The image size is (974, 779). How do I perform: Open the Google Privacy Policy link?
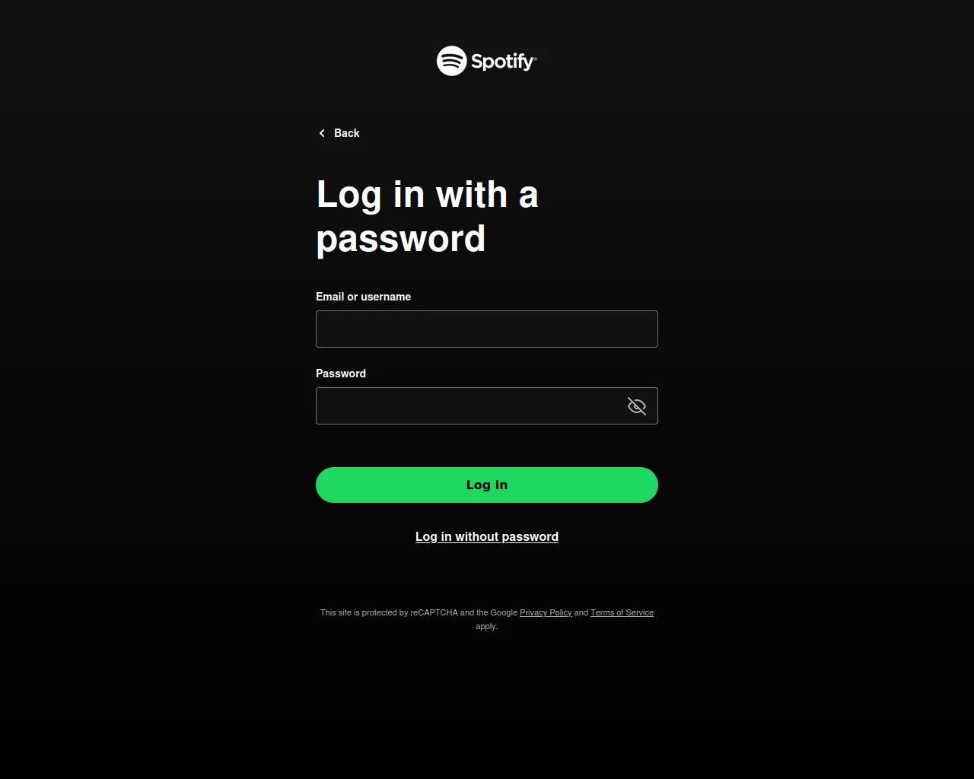pyautogui.click(x=546, y=612)
